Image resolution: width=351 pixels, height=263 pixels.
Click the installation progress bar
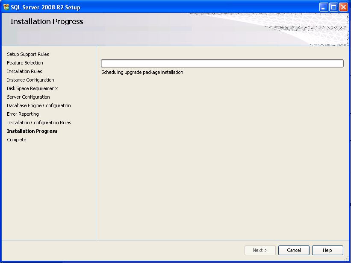pyautogui.click(x=222, y=64)
